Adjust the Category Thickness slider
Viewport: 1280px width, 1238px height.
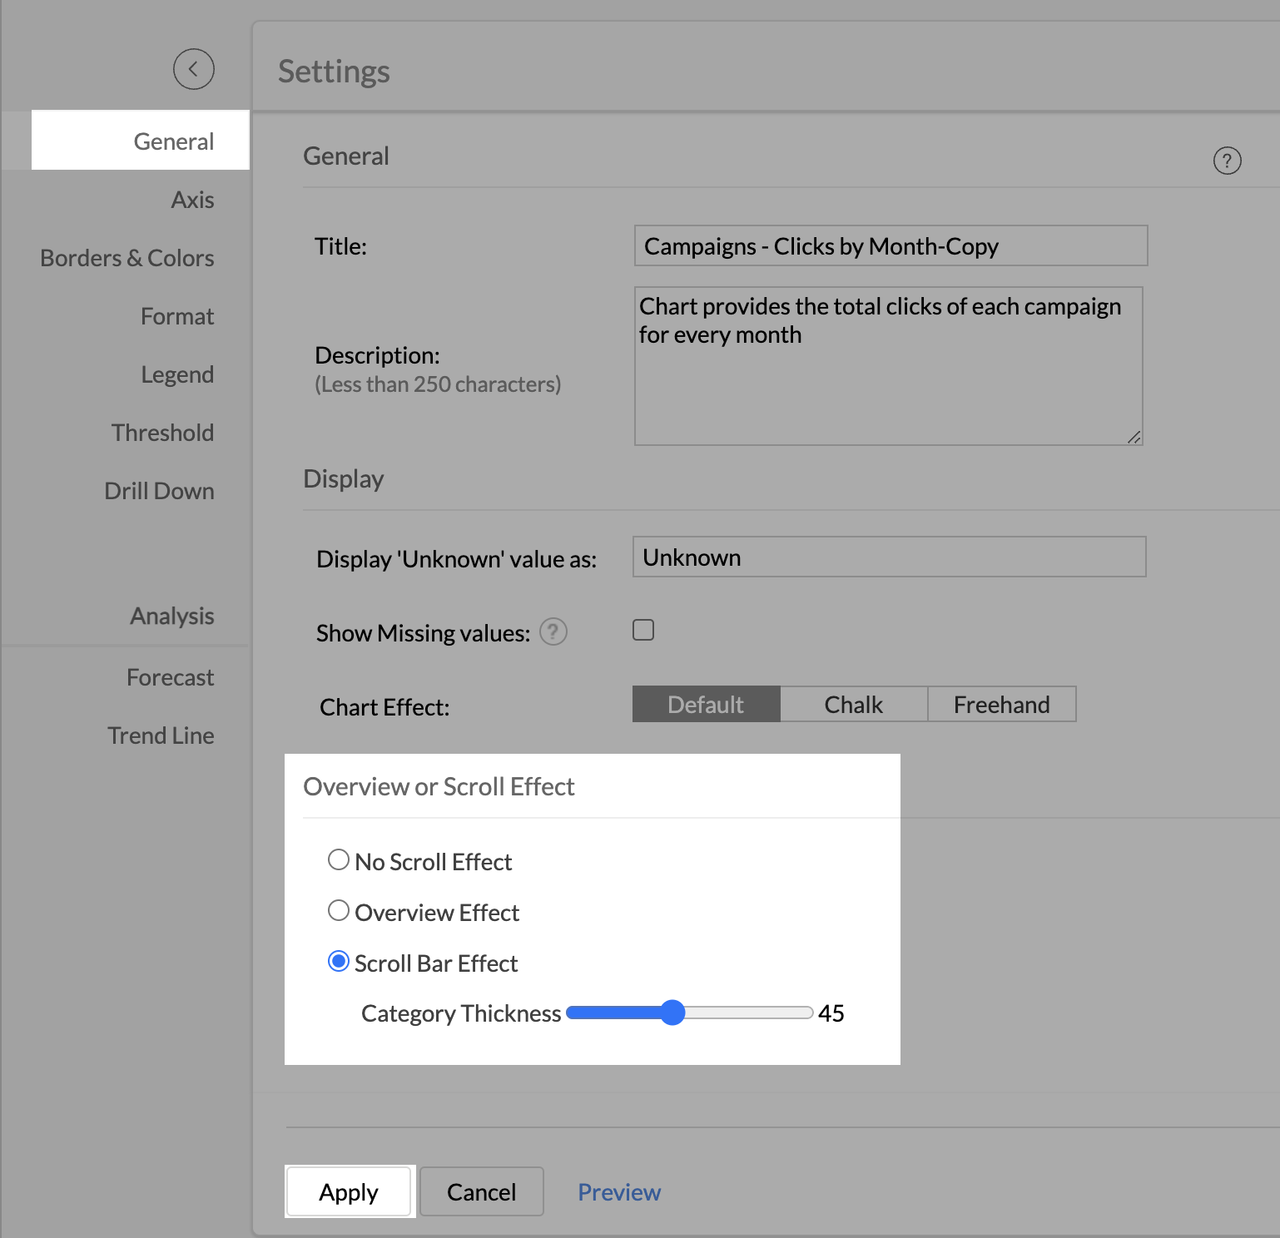673,1013
